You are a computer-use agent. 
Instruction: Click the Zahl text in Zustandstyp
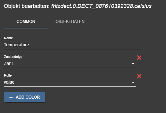pyautogui.click(x=8, y=64)
